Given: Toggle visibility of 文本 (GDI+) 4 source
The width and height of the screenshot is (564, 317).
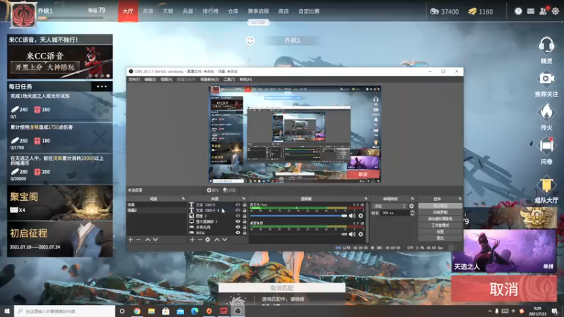Looking at the screenshot, I should [x=238, y=210].
